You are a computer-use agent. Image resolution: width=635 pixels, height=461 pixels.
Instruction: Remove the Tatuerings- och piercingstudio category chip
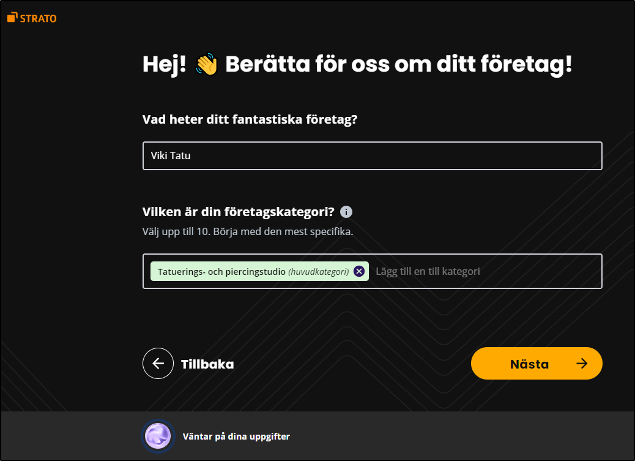pyautogui.click(x=360, y=271)
